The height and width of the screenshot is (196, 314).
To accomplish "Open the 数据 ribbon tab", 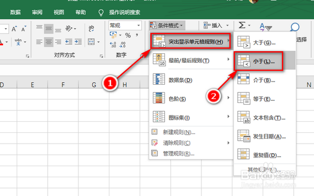I will click(15, 13).
